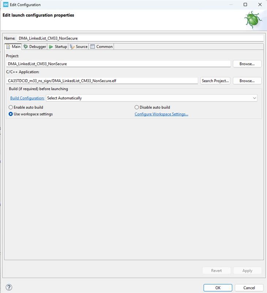Click the IDE icon in title bar
This screenshot has height=293, width=267.
[x=5, y=5]
